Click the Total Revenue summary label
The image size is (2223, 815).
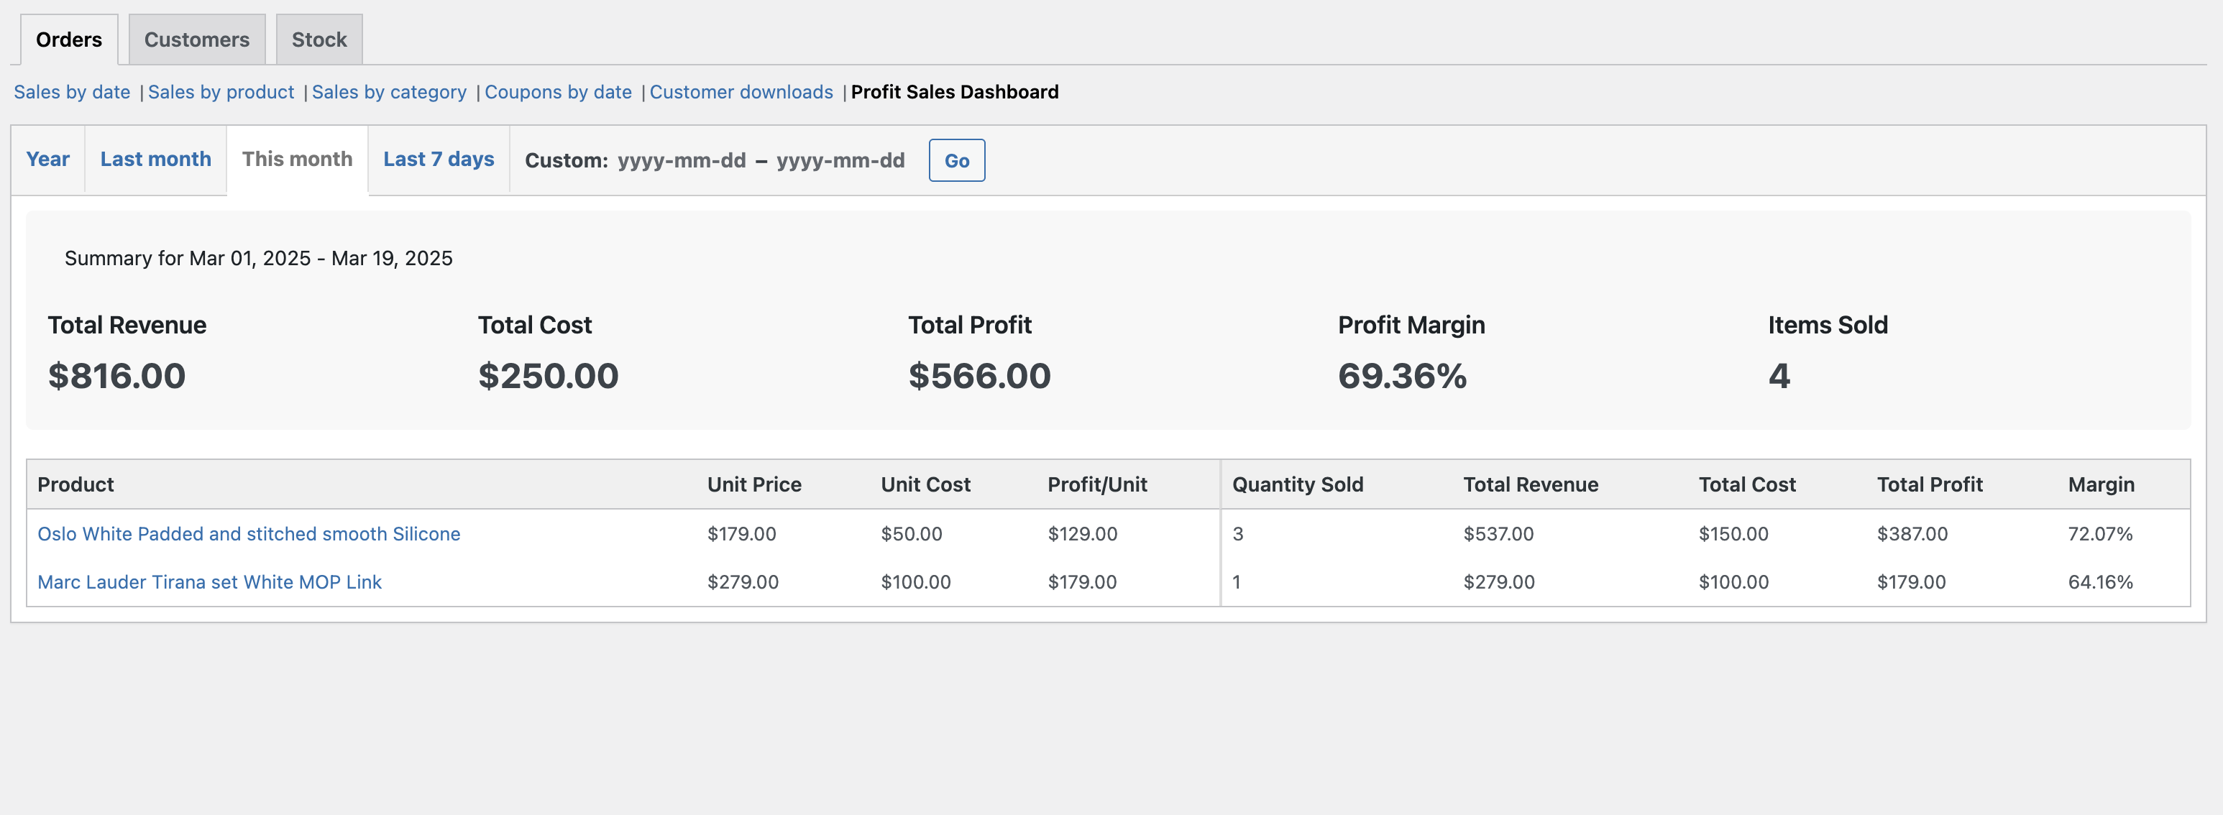tap(127, 325)
